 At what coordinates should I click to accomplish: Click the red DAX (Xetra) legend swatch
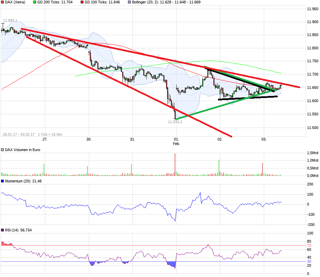point(2,2)
